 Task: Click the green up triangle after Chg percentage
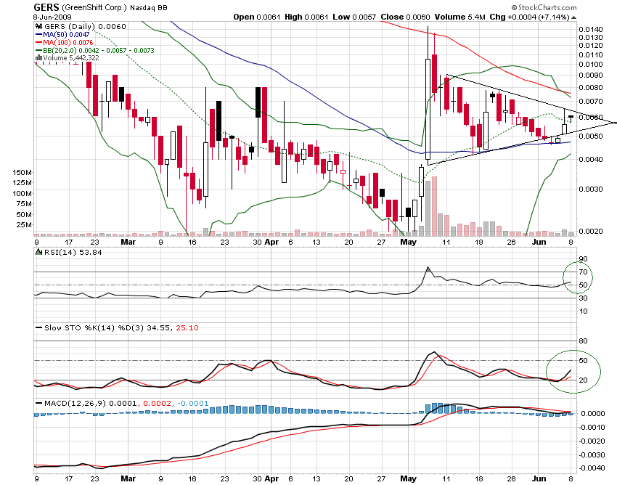pos(573,17)
